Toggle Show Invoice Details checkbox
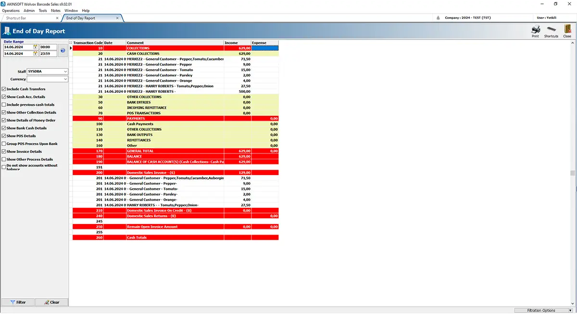The image size is (577, 314). 4,151
